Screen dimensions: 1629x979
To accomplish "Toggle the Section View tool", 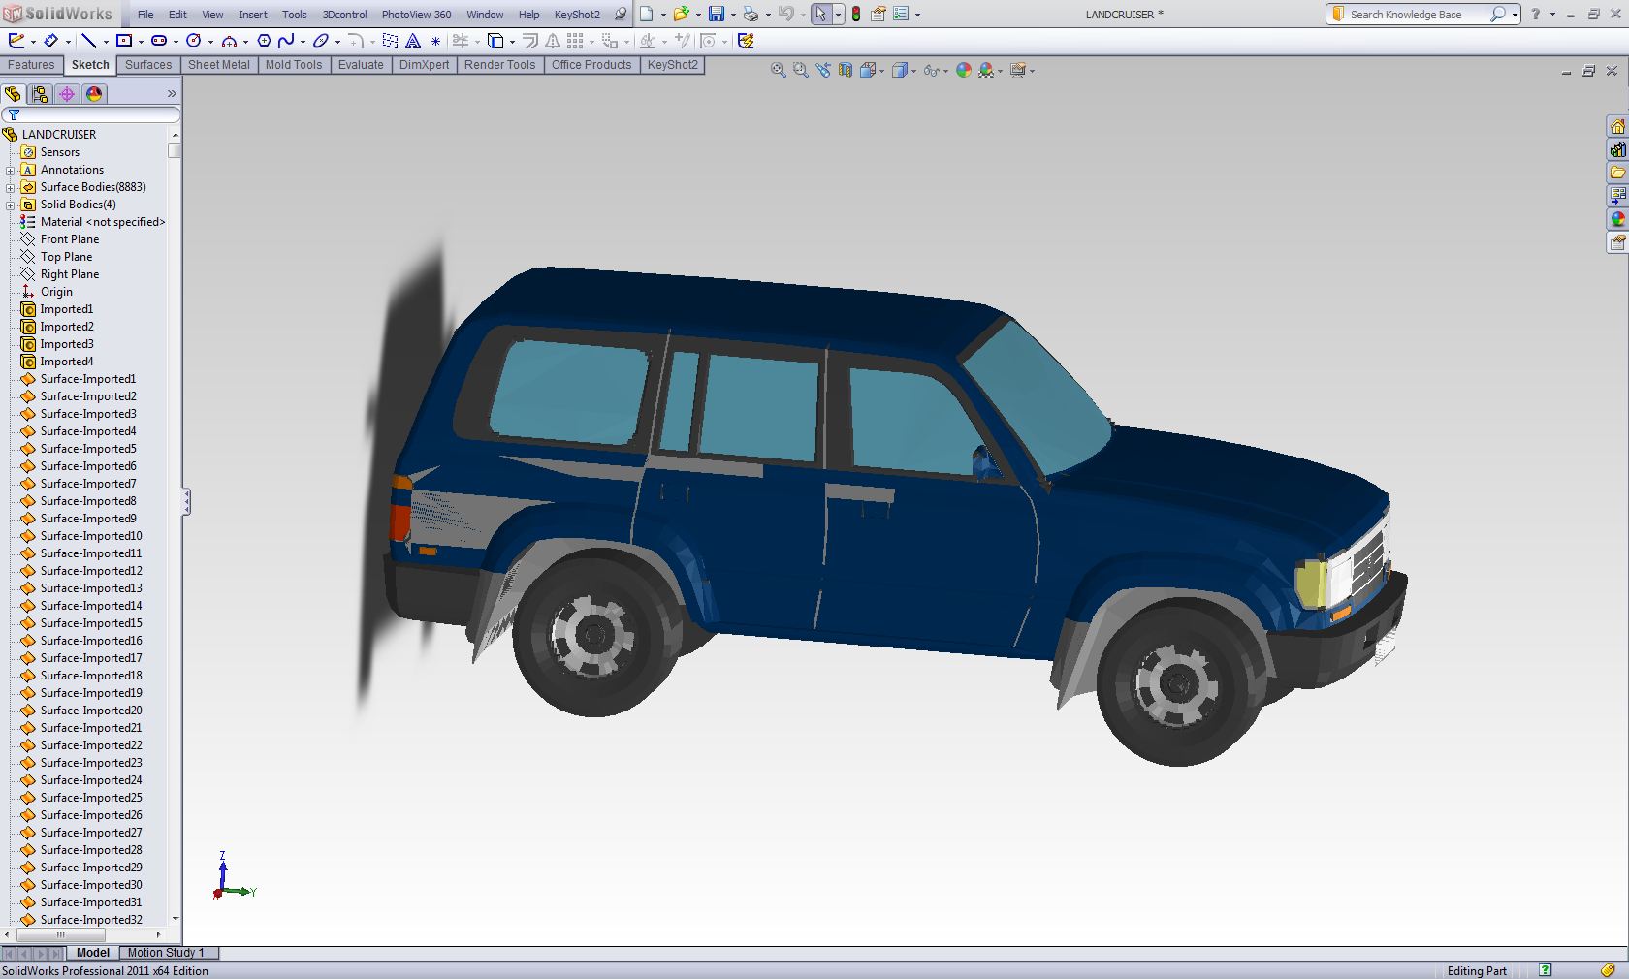I will click(846, 70).
